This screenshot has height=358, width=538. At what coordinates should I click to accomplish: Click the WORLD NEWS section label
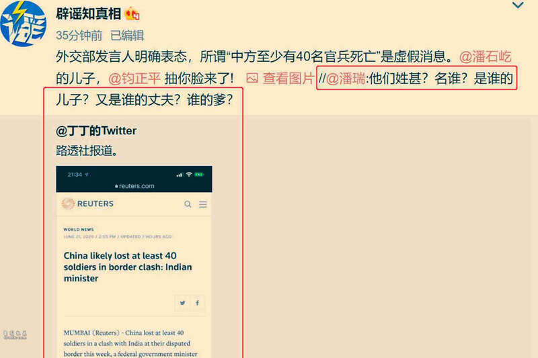(79, 230)
